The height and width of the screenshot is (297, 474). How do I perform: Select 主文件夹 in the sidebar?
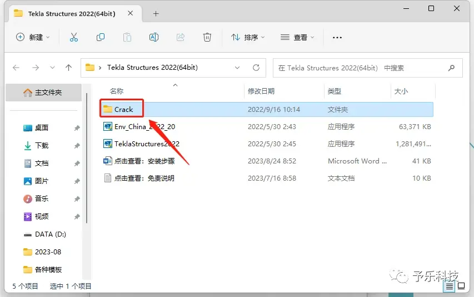43,93
